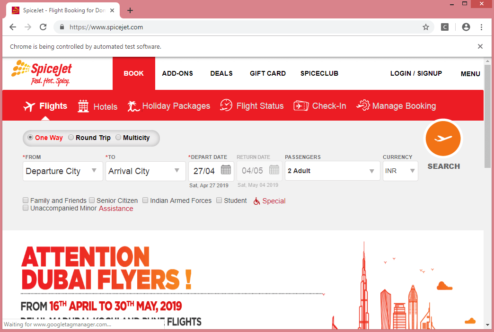This screenshot has height=332, width=494.
Task: Check the Family and Friends checkbox
Action: tap(26, 200)
